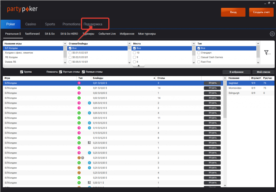The height and width of the screenshot is (192, 276).
Task: Uncheck the Группа checkbox
Action: point(22,72)
